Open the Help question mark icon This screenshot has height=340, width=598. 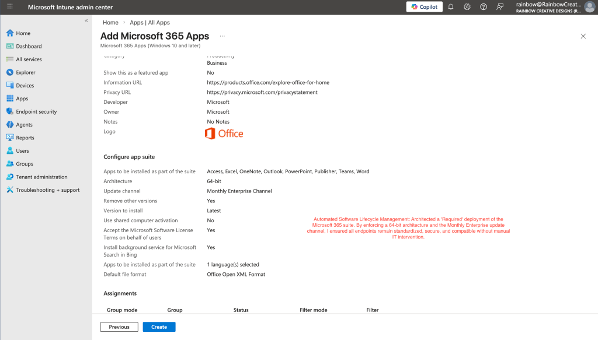(484, 7)
